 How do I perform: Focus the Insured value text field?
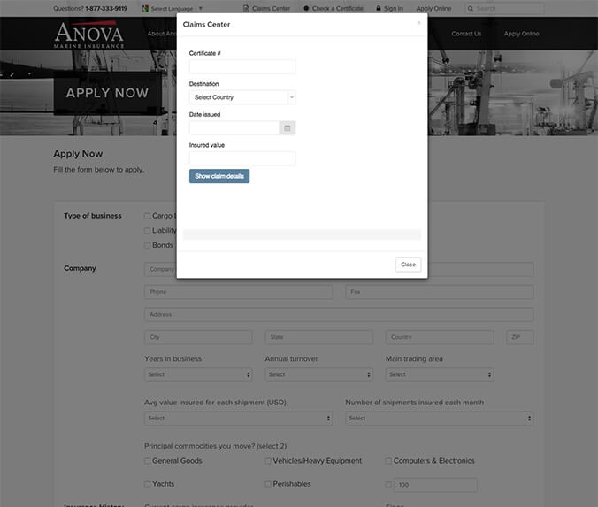click(242, 158)
